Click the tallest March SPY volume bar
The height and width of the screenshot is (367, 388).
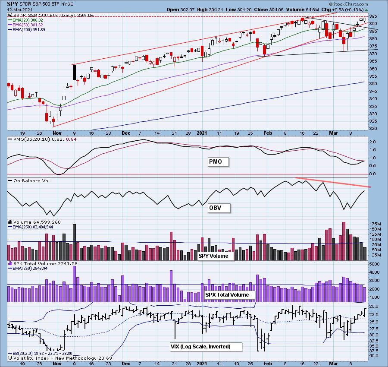click(x=344, y=241)
